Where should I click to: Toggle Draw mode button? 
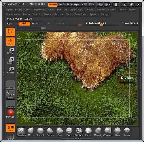[11, 41]
